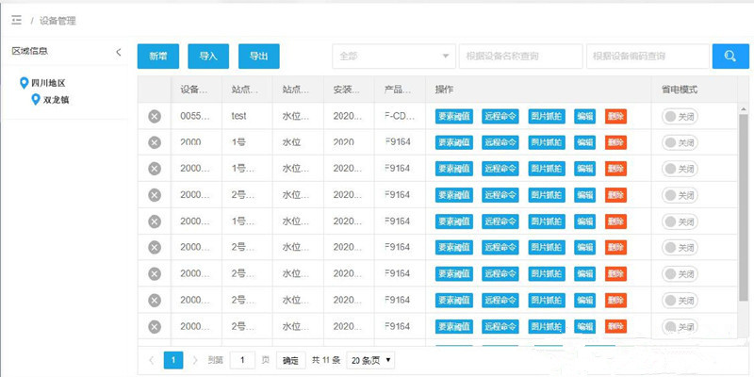The width and height of the screenshot is (754, 377).
Task: Select 四川地区 node in the region tree
Action: [47, 83]
